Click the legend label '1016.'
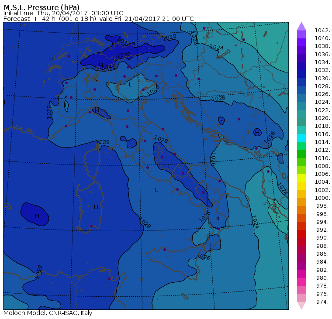This screenshot has width=332, height=319. click(x=322, y=134)
